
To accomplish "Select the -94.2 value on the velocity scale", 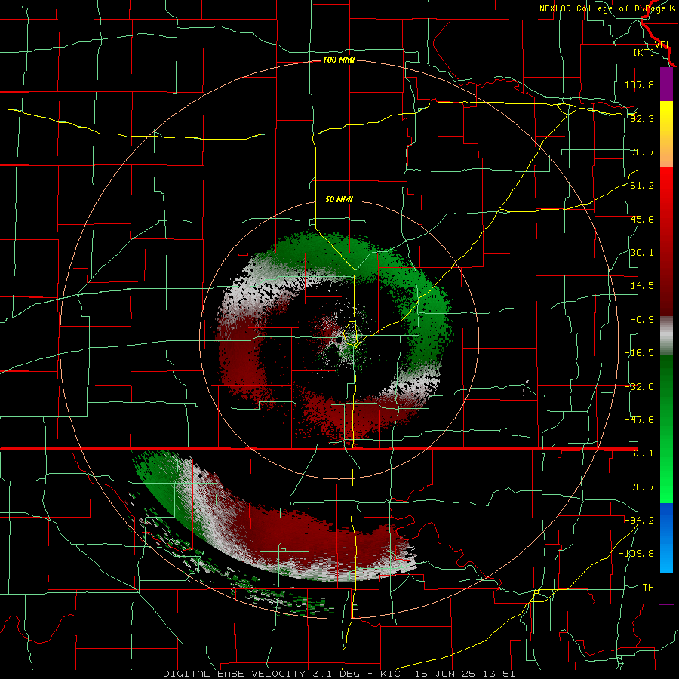I will (x=639, y=521).
